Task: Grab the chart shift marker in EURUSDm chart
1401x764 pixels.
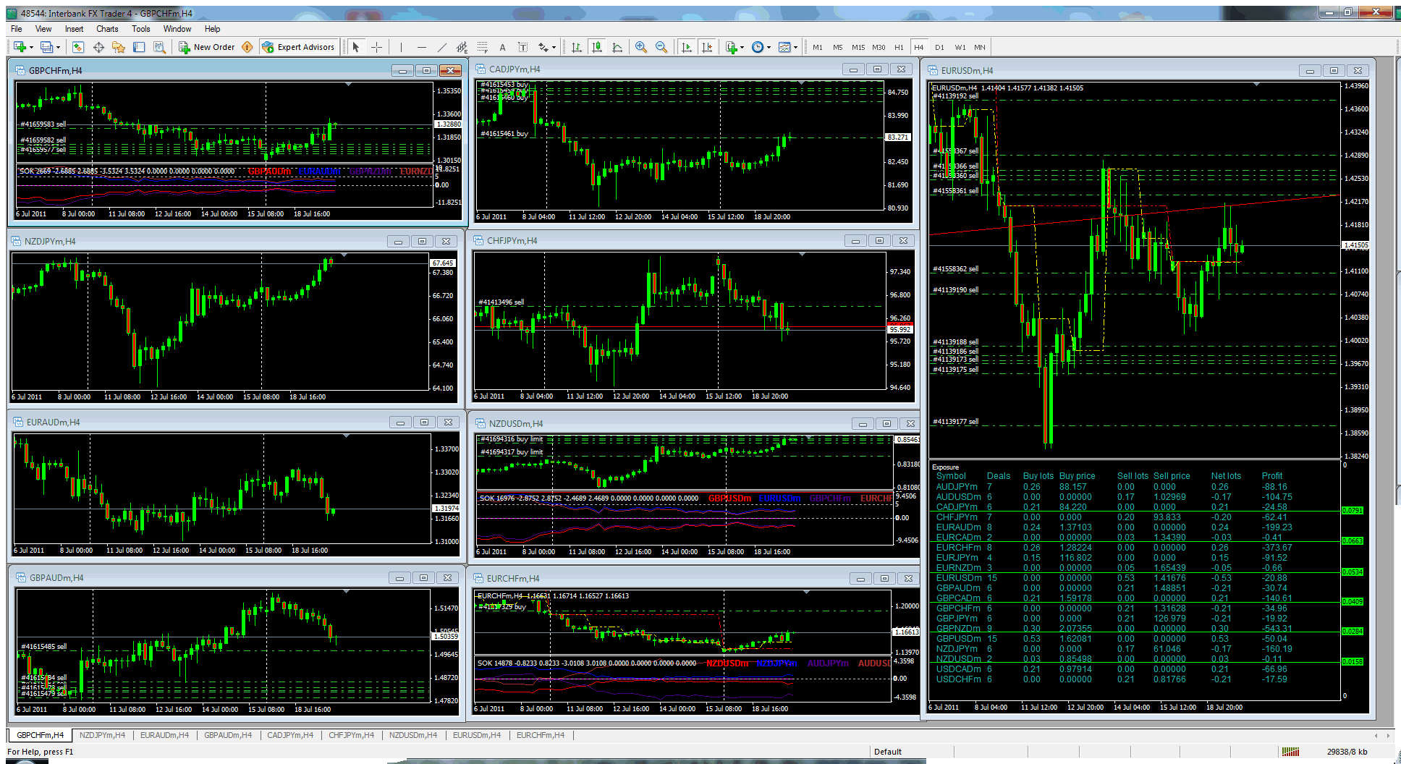Action: pos(1256,85)
